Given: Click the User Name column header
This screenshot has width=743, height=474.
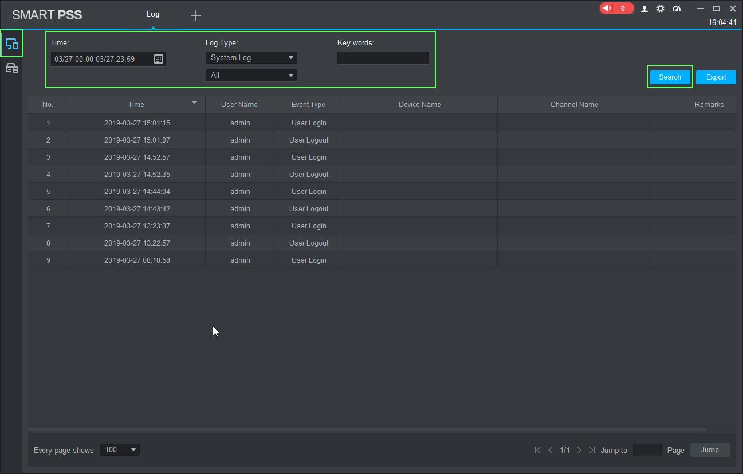Looking at the screenshot, I should point(239,105).
